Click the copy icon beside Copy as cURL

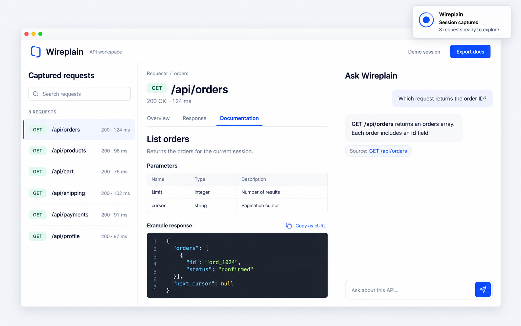289,225
